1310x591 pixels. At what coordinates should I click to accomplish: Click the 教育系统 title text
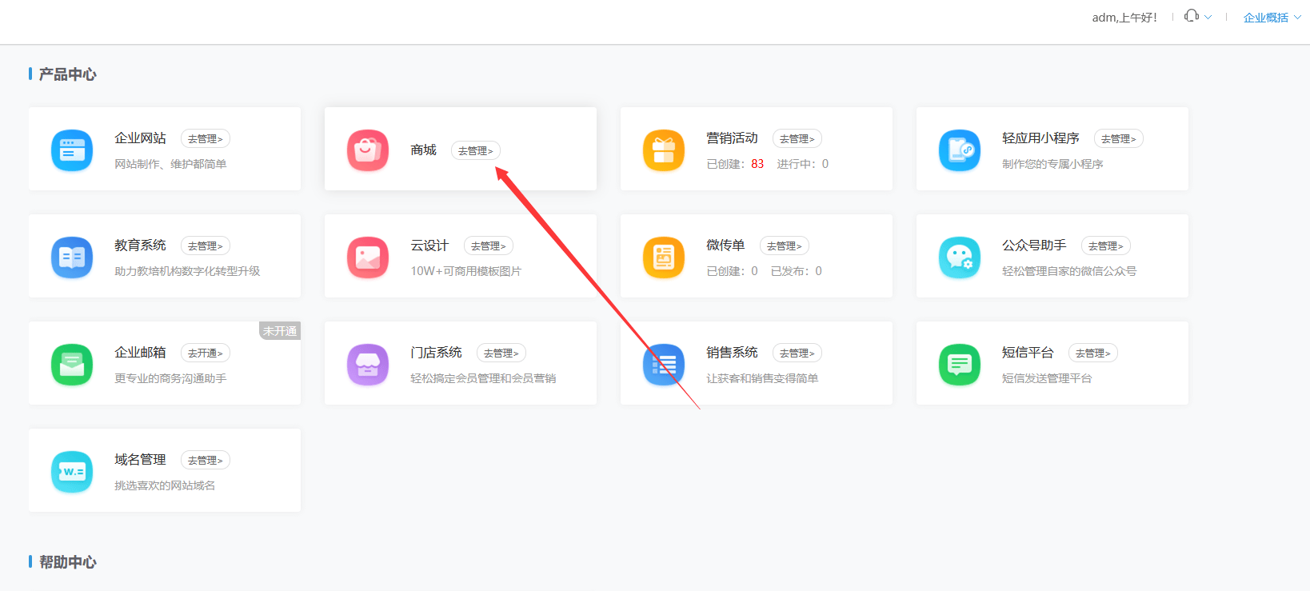[140, 246]
